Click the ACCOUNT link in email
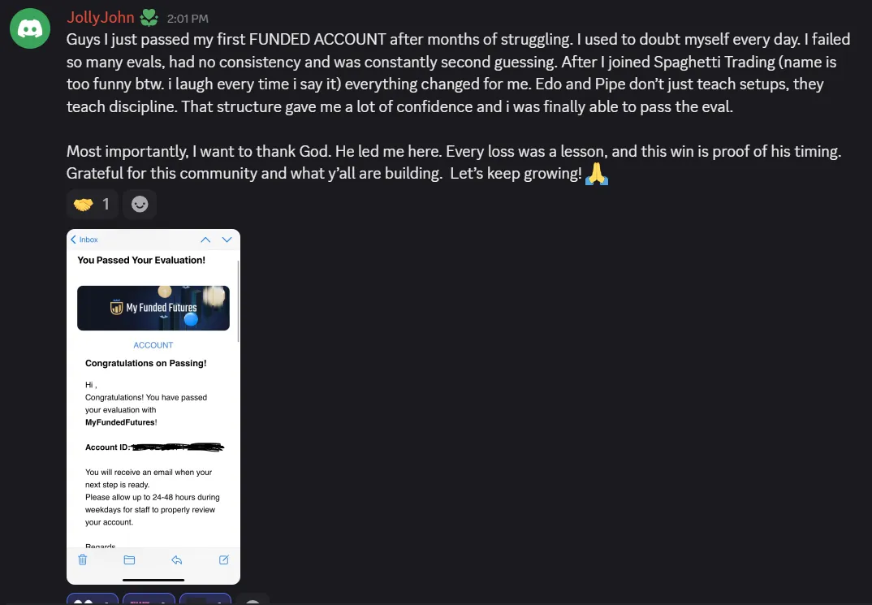 pos(153,345)
